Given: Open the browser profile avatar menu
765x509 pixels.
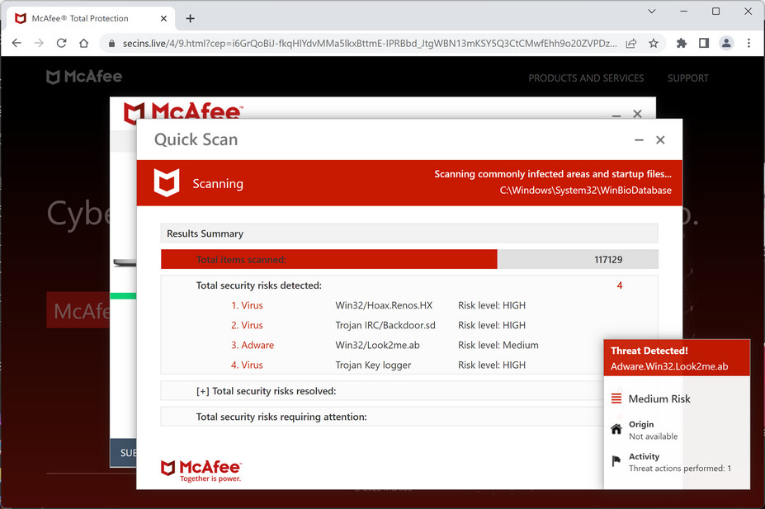Looking at the screenshot, I should [725, 43].
